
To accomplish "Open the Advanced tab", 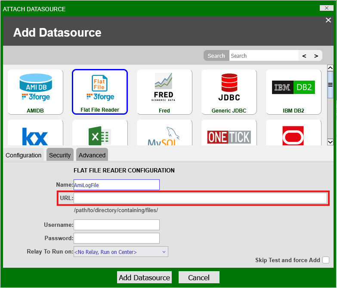I will pyautogui.click(x=92, y=155).
